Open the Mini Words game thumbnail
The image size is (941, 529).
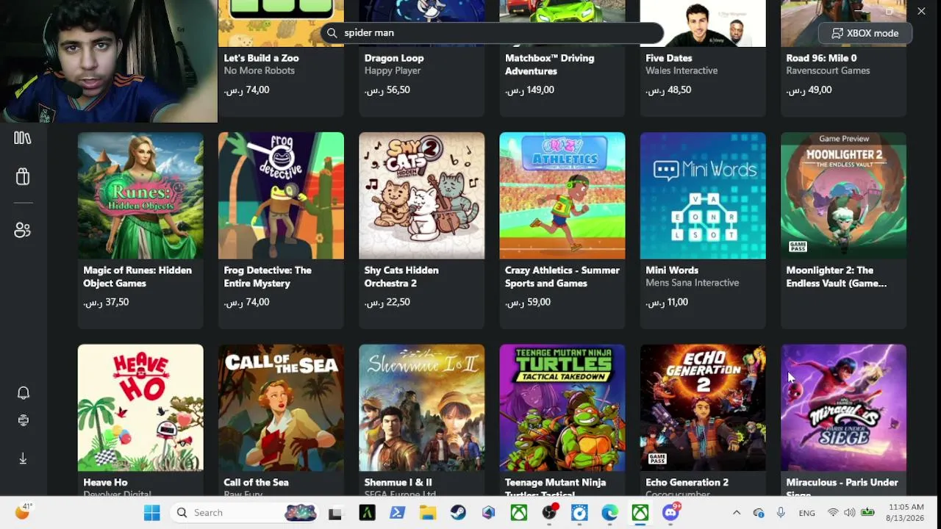click(x=703, y=195)
